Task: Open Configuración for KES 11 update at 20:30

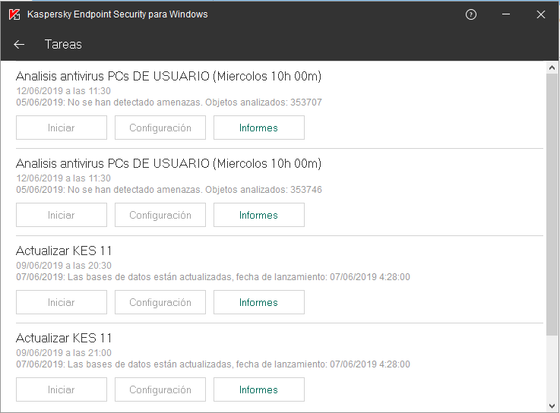Action: point(160,302)
